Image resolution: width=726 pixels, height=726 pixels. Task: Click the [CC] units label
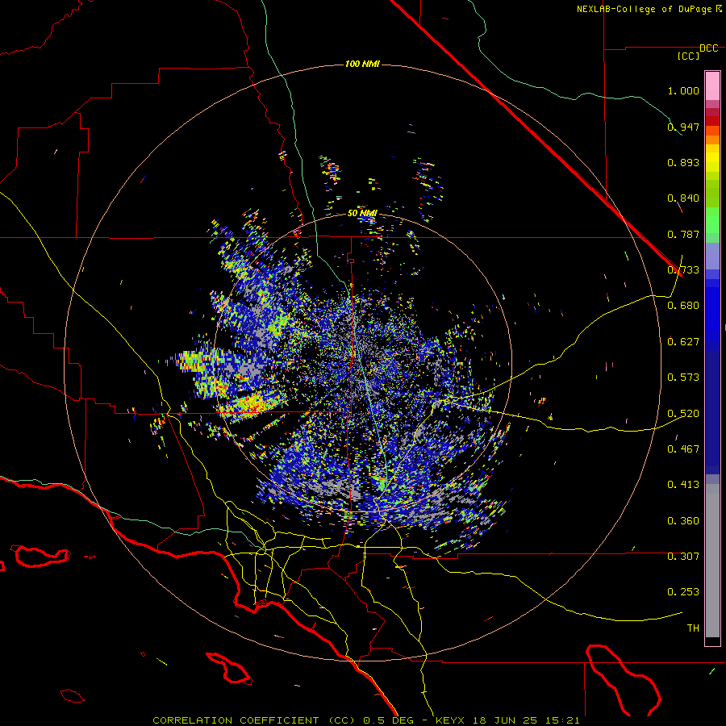click(689, 56)
